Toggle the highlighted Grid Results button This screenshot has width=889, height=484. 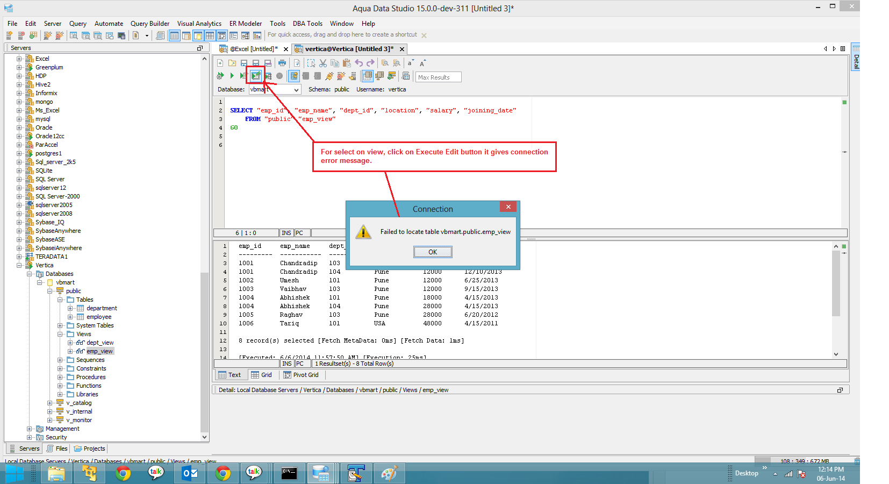368,76
